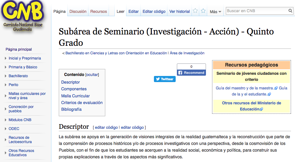Open ODEC sidebar link
Image resolution: width=295 pixels, height=162 pixels.
click(x=14, y=129)
